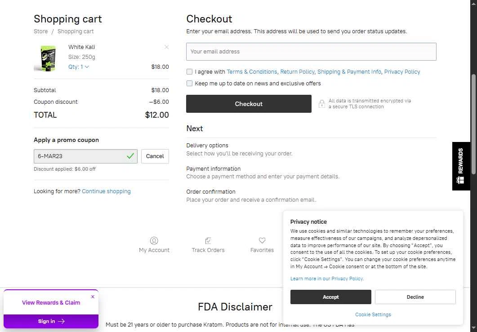Cancel the applied promo coupon
Image resolution: width=477 pixels, height=332 pixels.
pos(155,156)
